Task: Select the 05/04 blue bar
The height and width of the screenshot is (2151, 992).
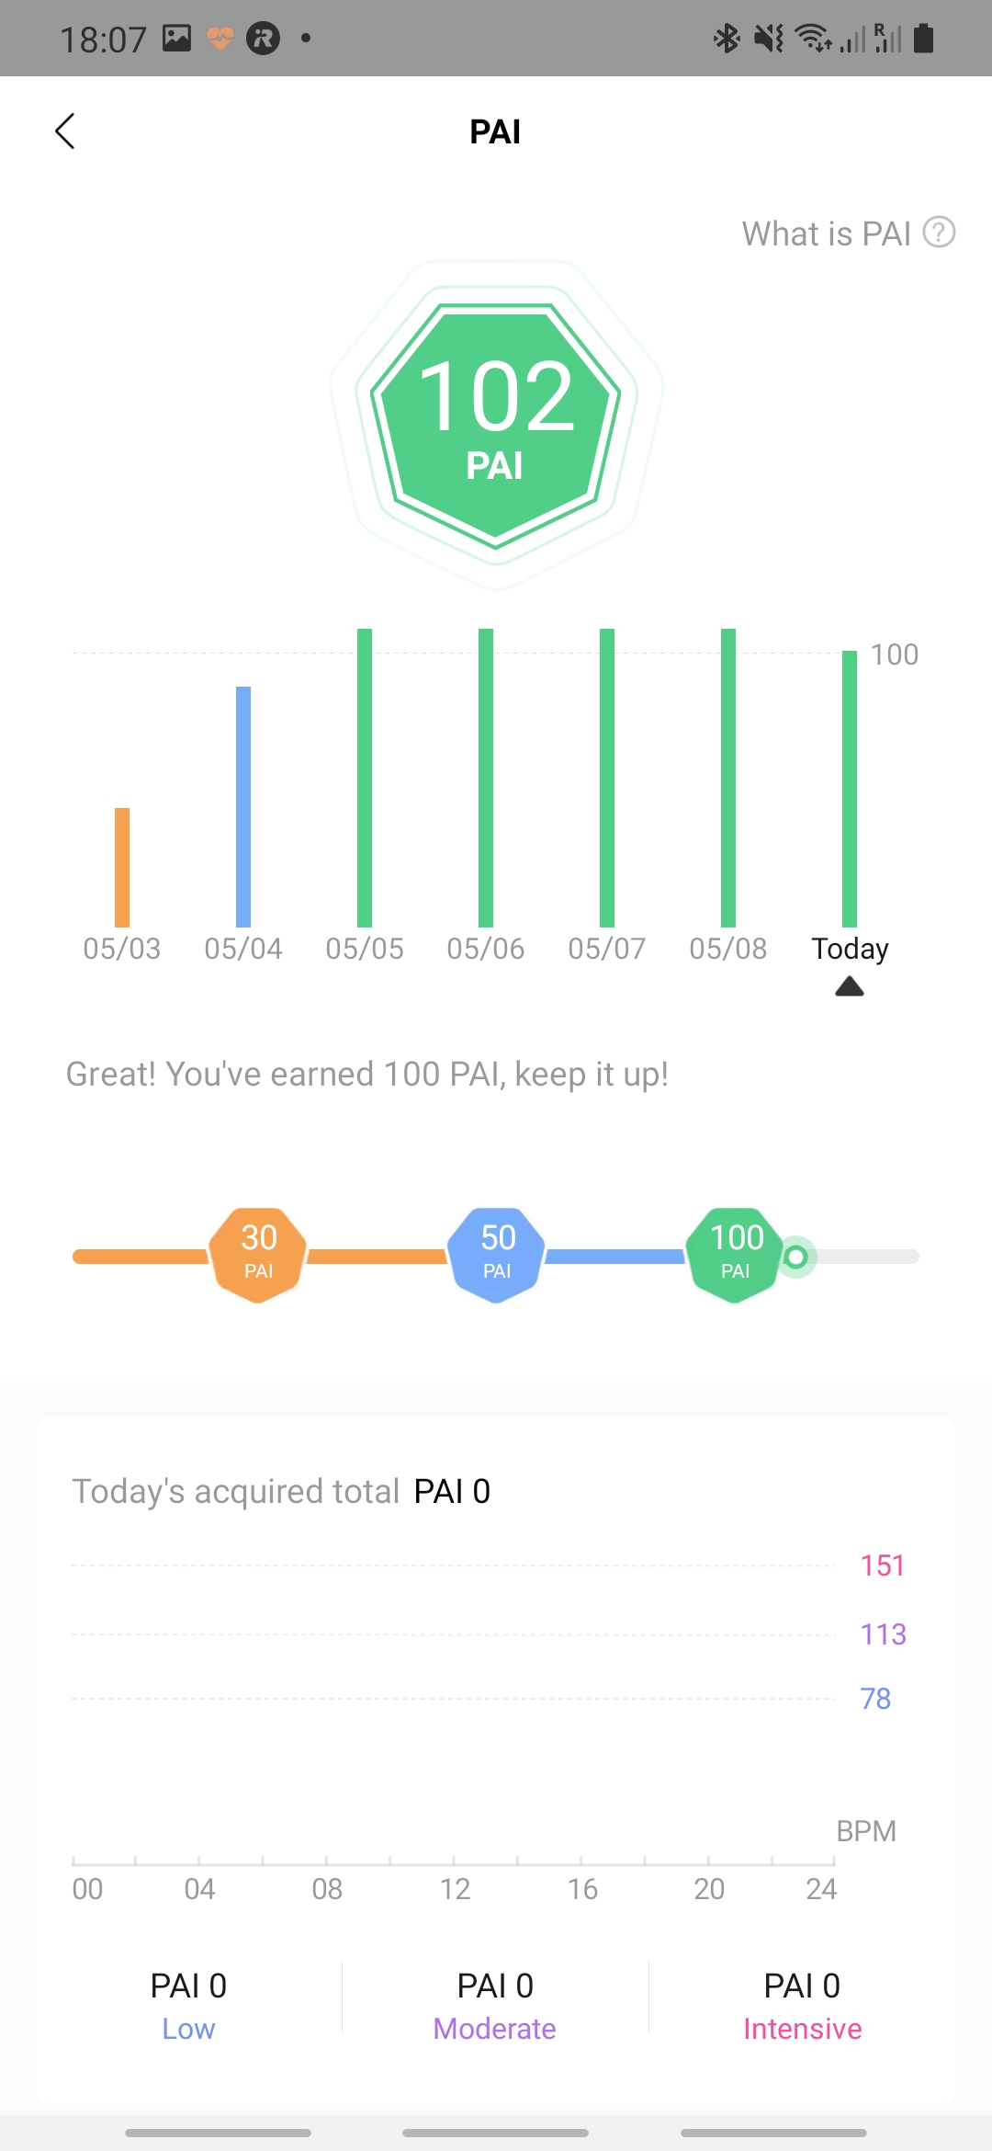Action: 243,806
